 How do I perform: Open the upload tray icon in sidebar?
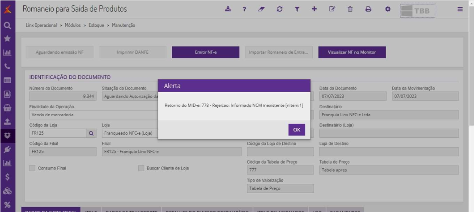pyautogui.click(x=7, y=122)
